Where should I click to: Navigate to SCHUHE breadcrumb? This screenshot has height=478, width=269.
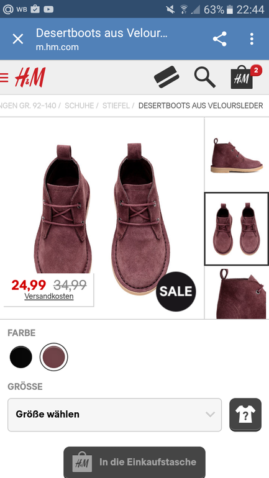(x=80, y=106)
